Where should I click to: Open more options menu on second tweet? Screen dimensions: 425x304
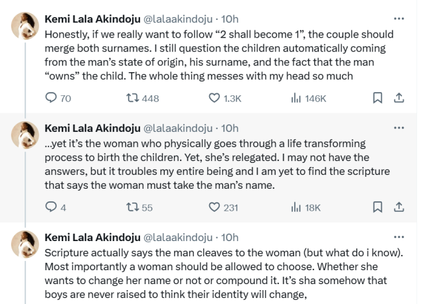pyautogui.click(x=398, y=127)
